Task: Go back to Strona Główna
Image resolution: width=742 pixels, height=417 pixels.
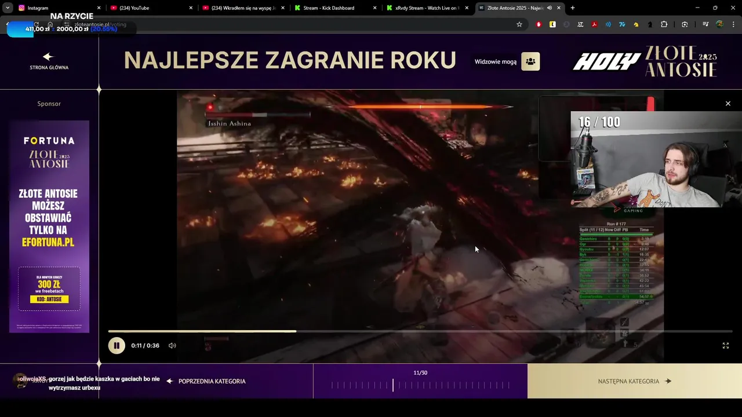Action: point(49,61)
